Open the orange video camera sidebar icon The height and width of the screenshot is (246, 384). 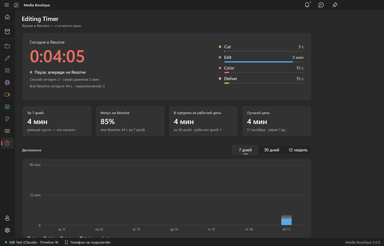point(7,95)
